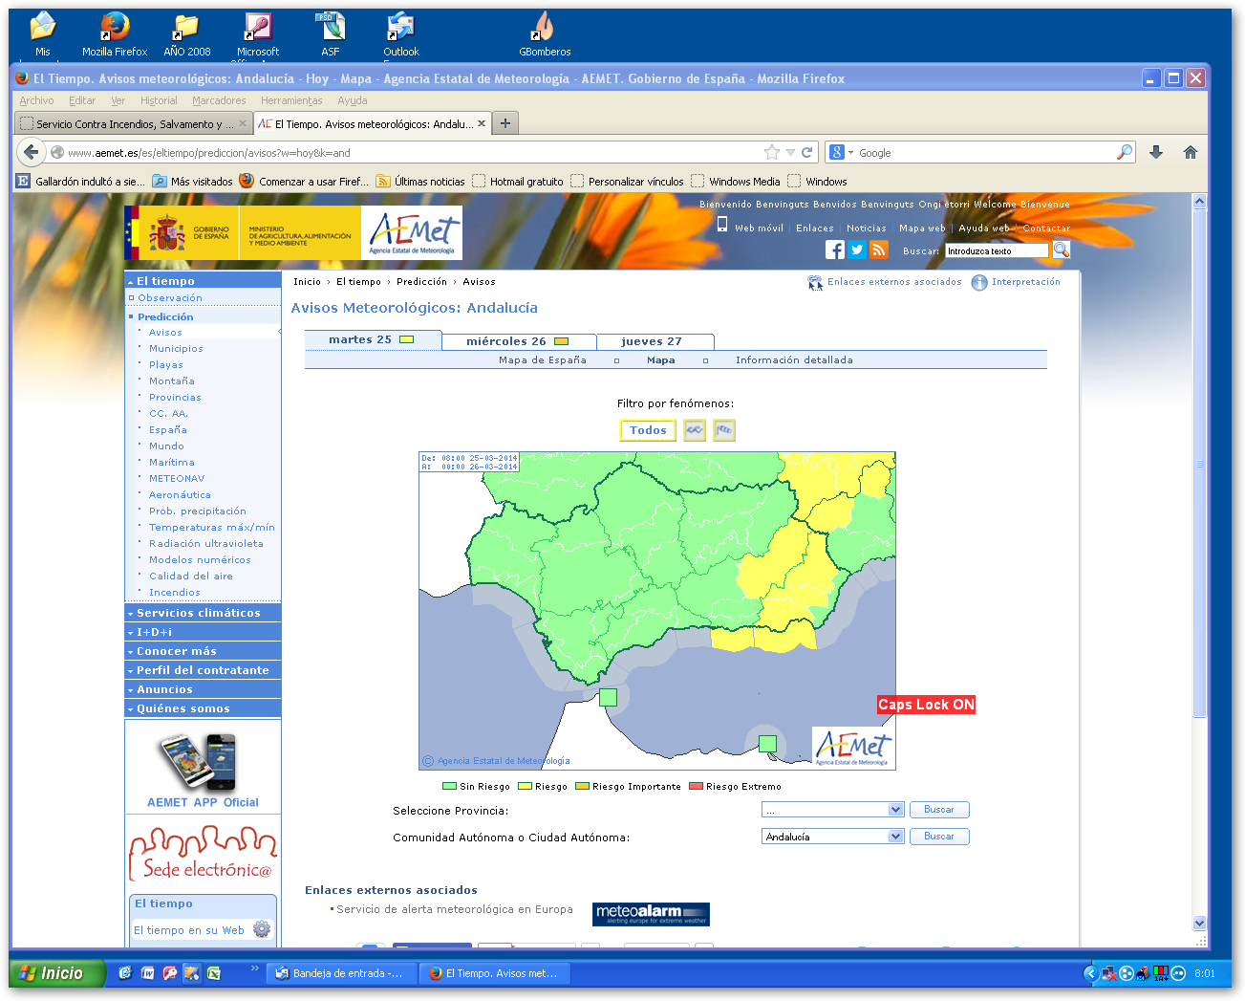Switch to Información detallada view

[793, 360]
